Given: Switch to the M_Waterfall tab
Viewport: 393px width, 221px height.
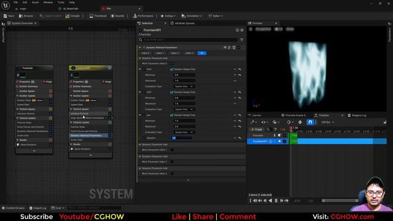Looking at the screenshot, I should [69, 9].
